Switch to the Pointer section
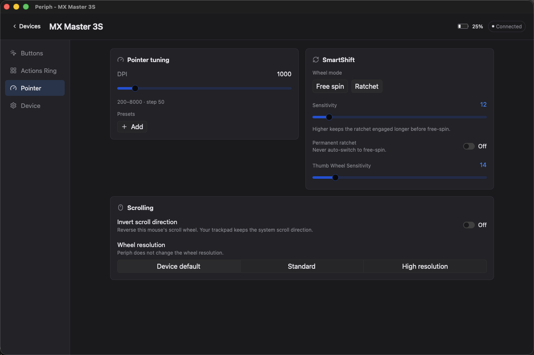 click(x=35, y=88)
